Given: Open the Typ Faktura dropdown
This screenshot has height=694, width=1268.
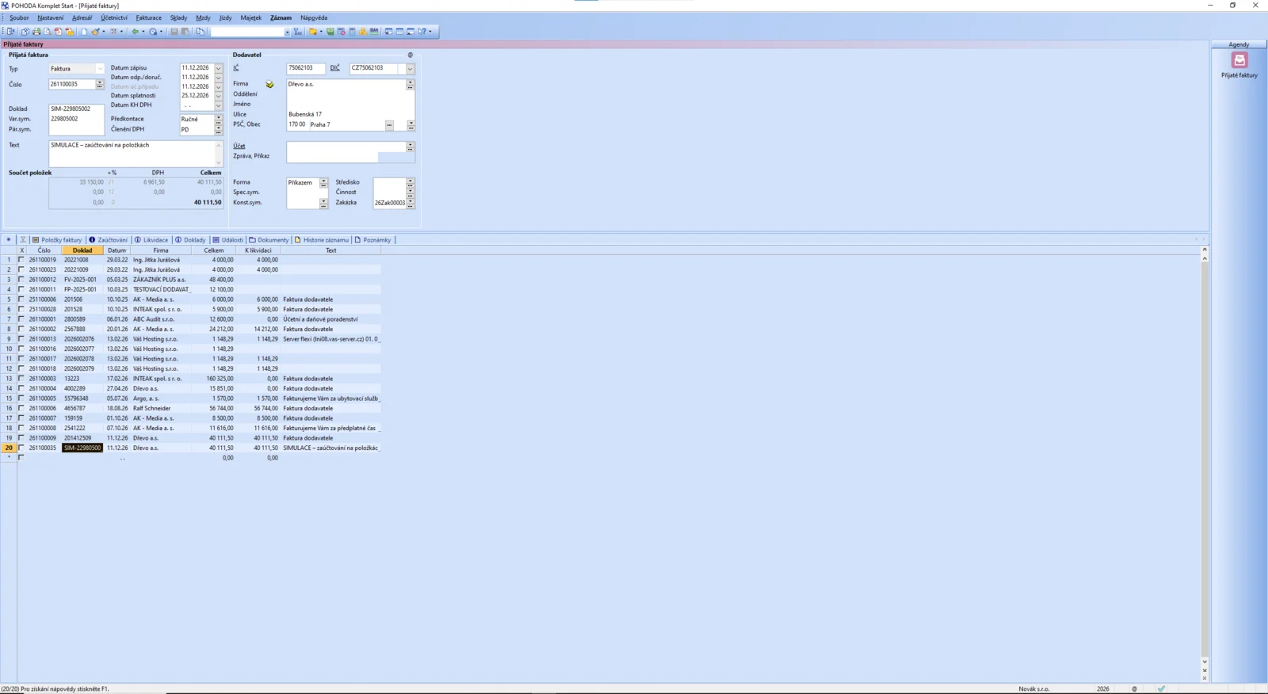Looking at the screenshot, I should (100, 69).
